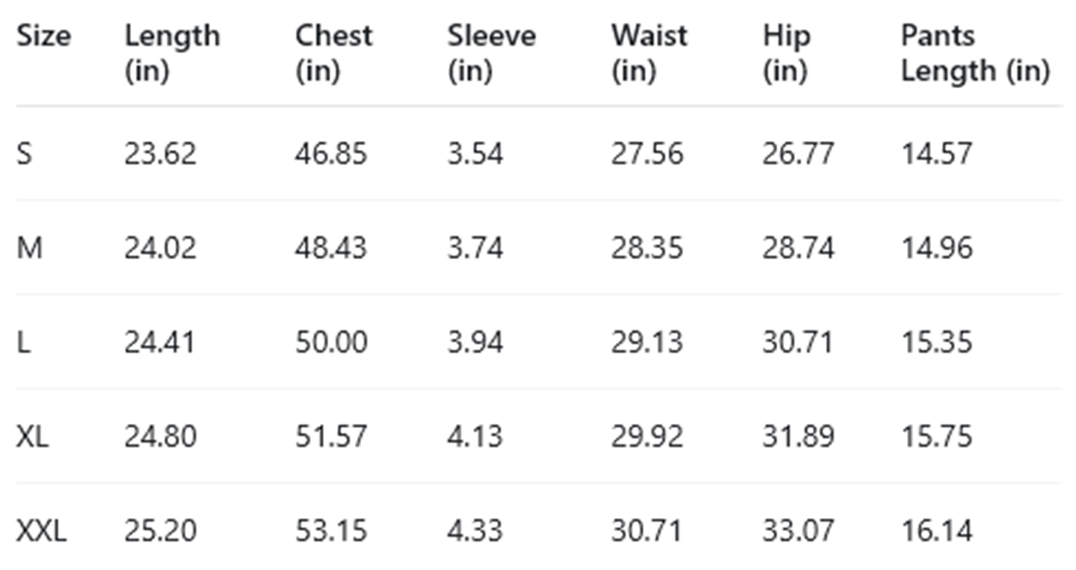Select pants length value 14.57
The width and height of the screenshot is (1076, 570).
coord(936,154)
